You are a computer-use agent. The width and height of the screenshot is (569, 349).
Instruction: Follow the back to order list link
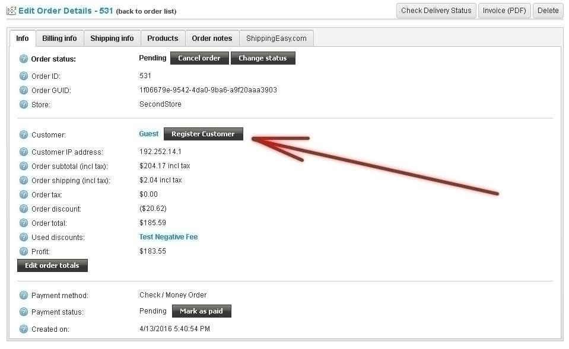146,11
